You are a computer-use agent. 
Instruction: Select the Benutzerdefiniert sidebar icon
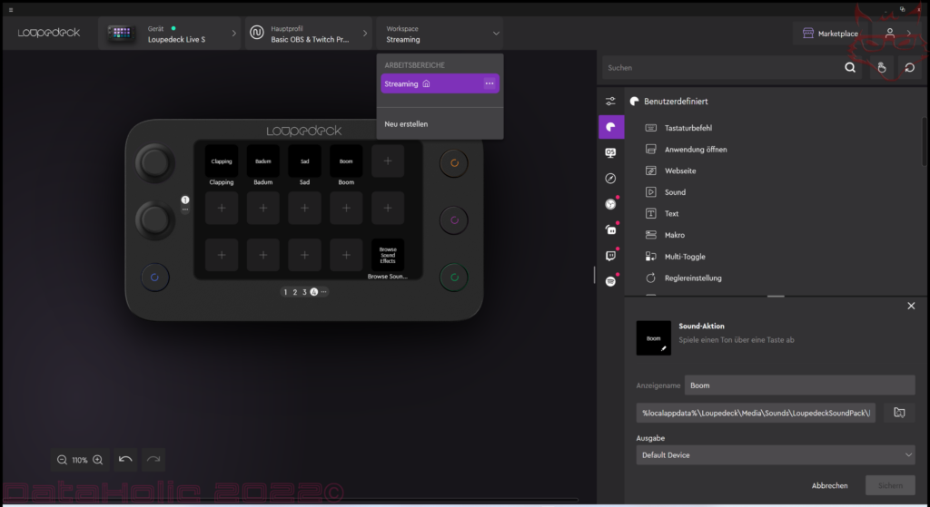[x=611, y=127]
